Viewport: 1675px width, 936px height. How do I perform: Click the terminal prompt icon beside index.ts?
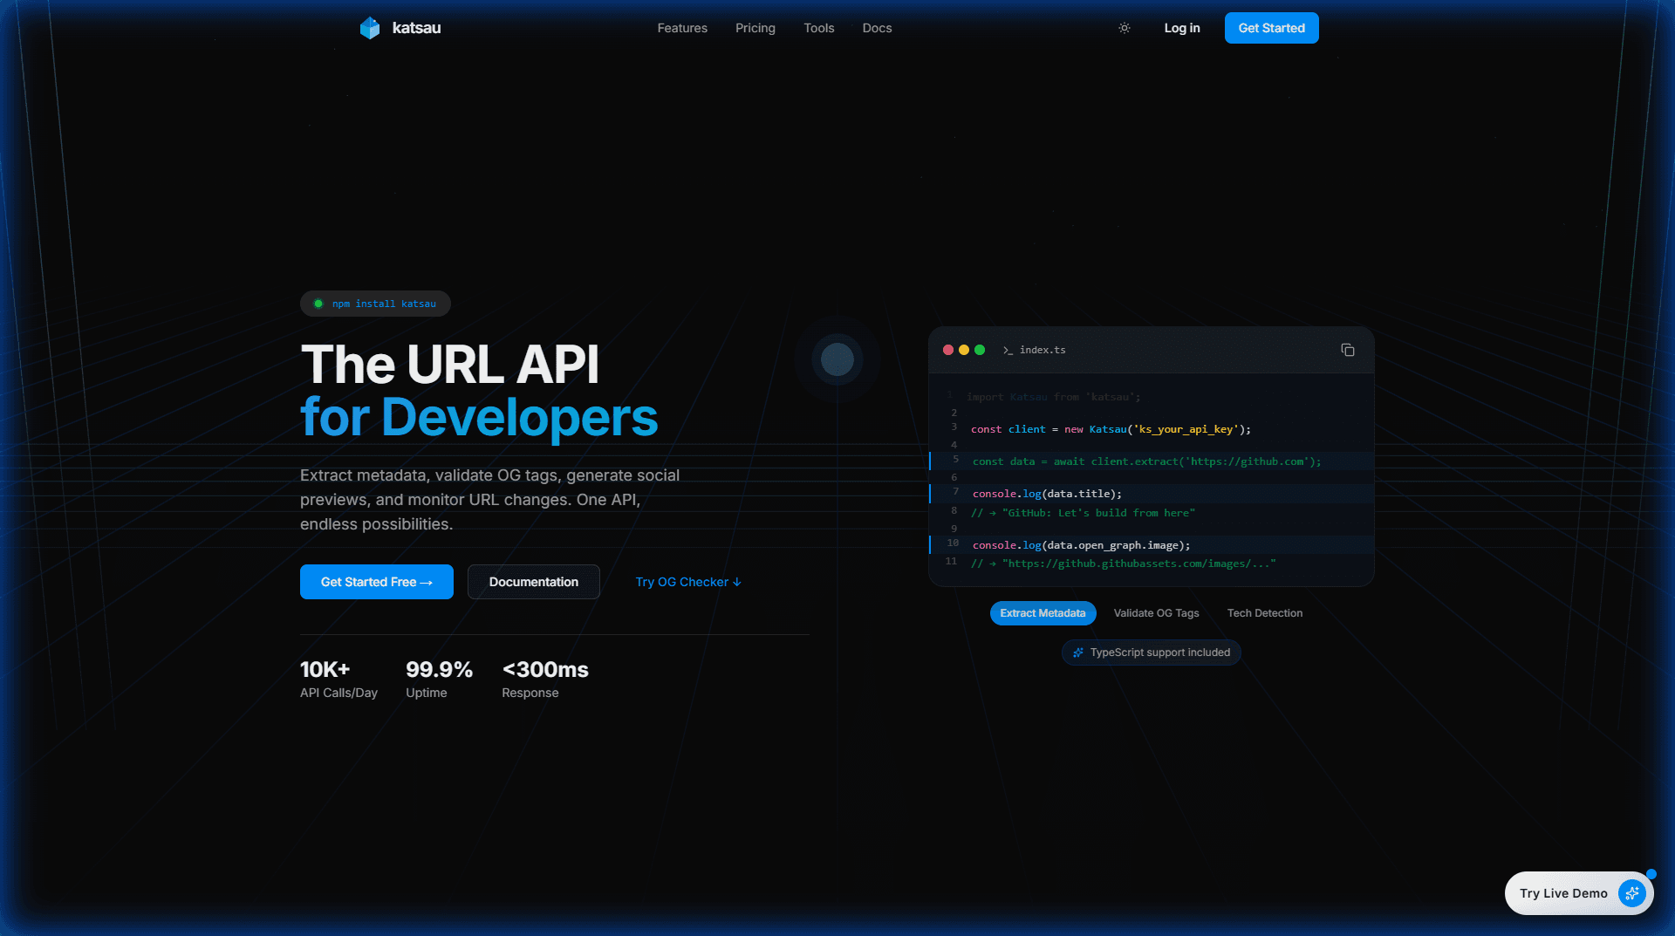pos(1008,350)
